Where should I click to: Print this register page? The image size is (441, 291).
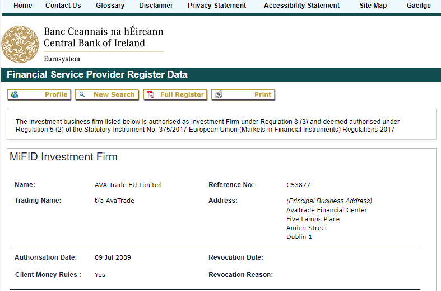pos(262,95)
